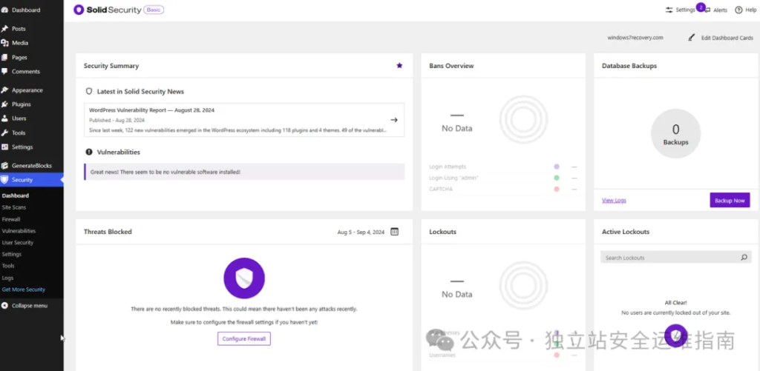The image size is (760, 371).
Task: Open Logs submenu item
Action: (7, 278)
